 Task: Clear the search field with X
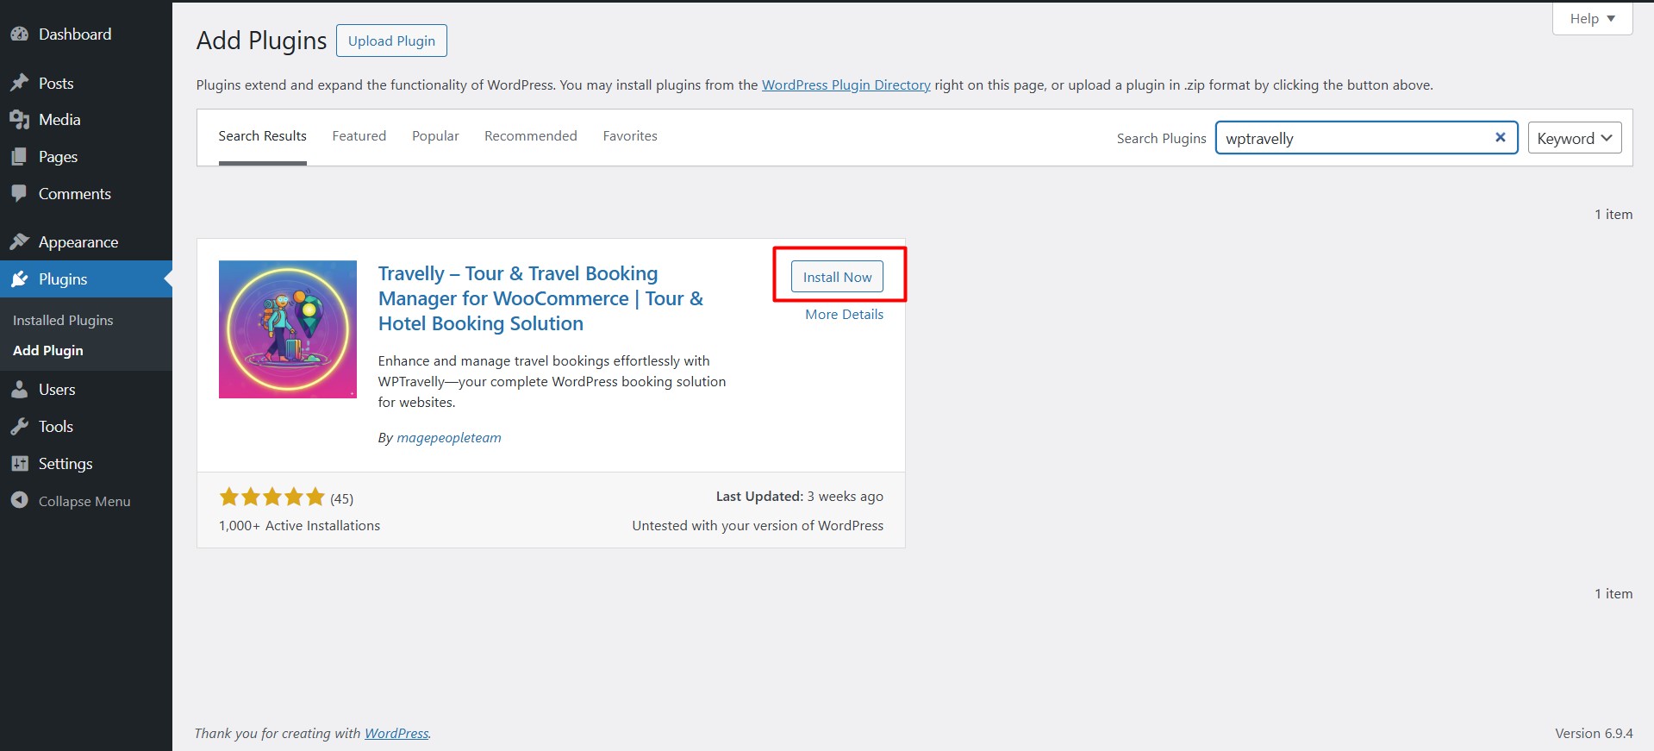tap(1500, 137)
